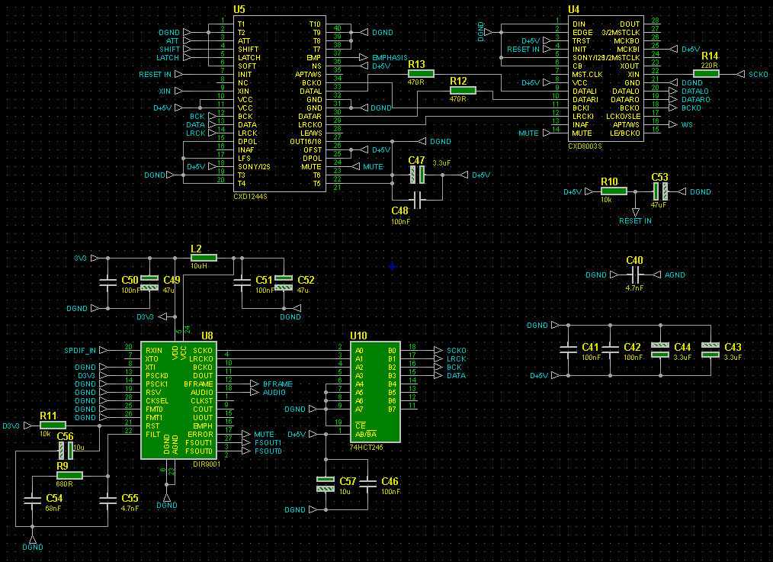Select the C42 100nF capacitor symbol
Viewport: 773px width, 562px height.
tap(611, 349)
